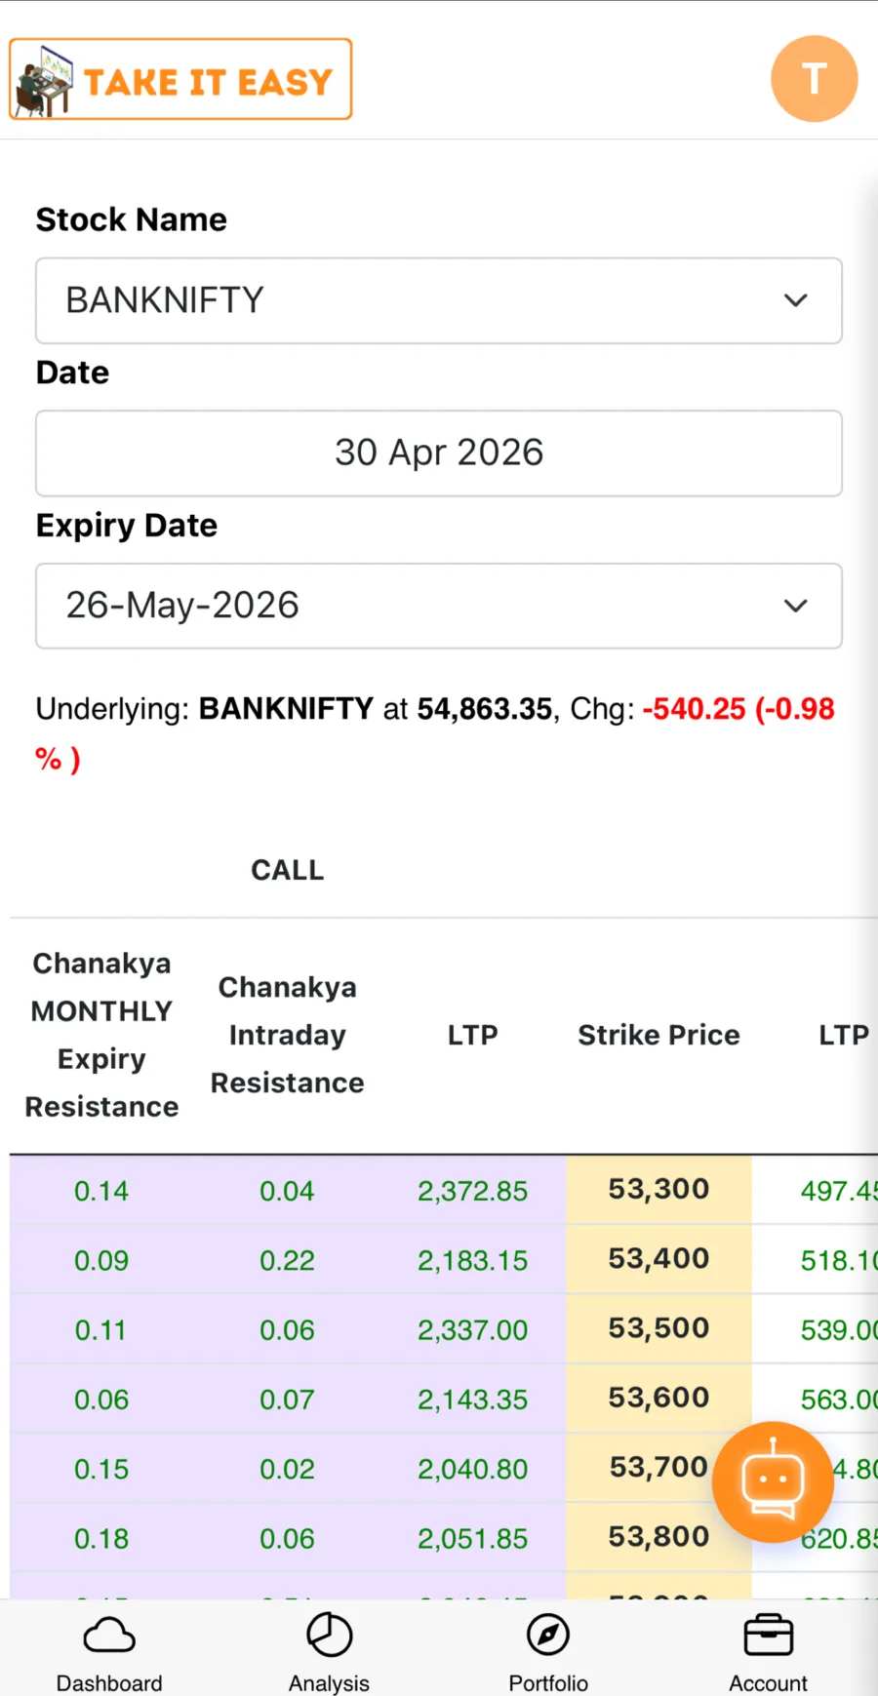Click put LTP value 539.00
878x1696 pixels.
click(839, 1329)
